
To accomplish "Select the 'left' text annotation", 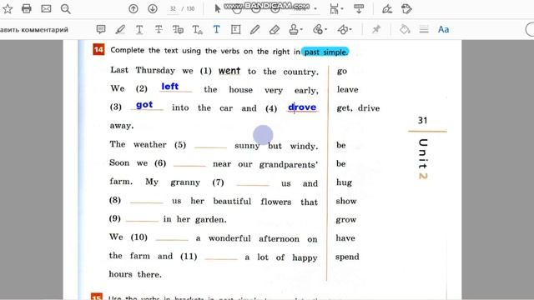I will (170, 87).
